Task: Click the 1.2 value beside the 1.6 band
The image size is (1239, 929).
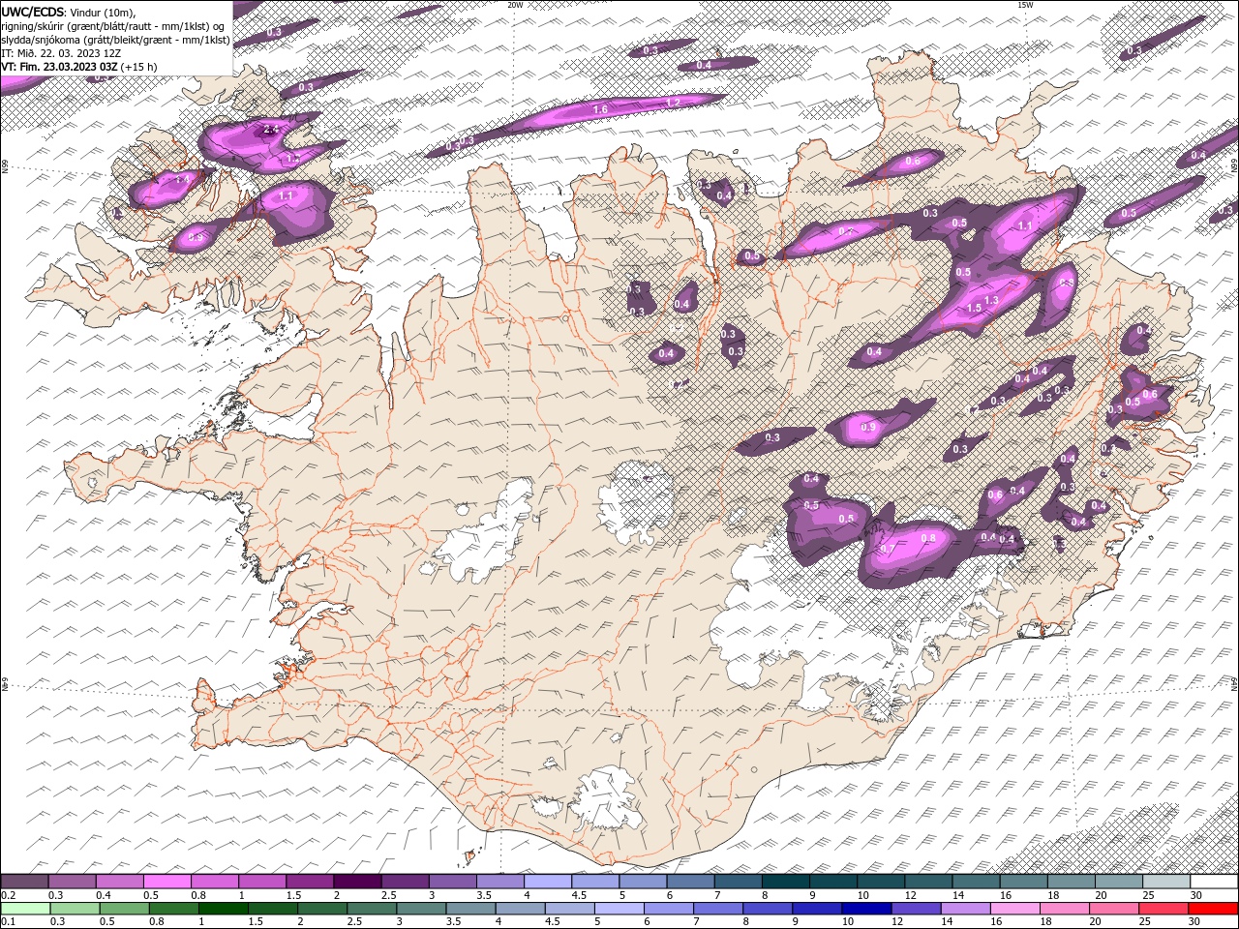Action: click(x=674, y=103)
